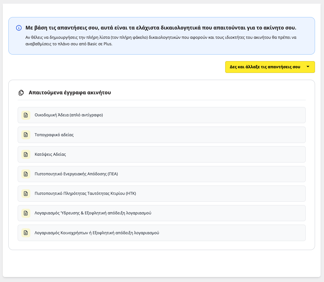This screenshot has height=282, width=324.
Task: Open 'Δες και άλλαξε τις απαντήσεις σου' dropdown
Action: point(270,67)
